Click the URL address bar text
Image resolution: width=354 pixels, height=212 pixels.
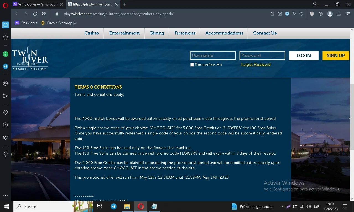point(119,14)
